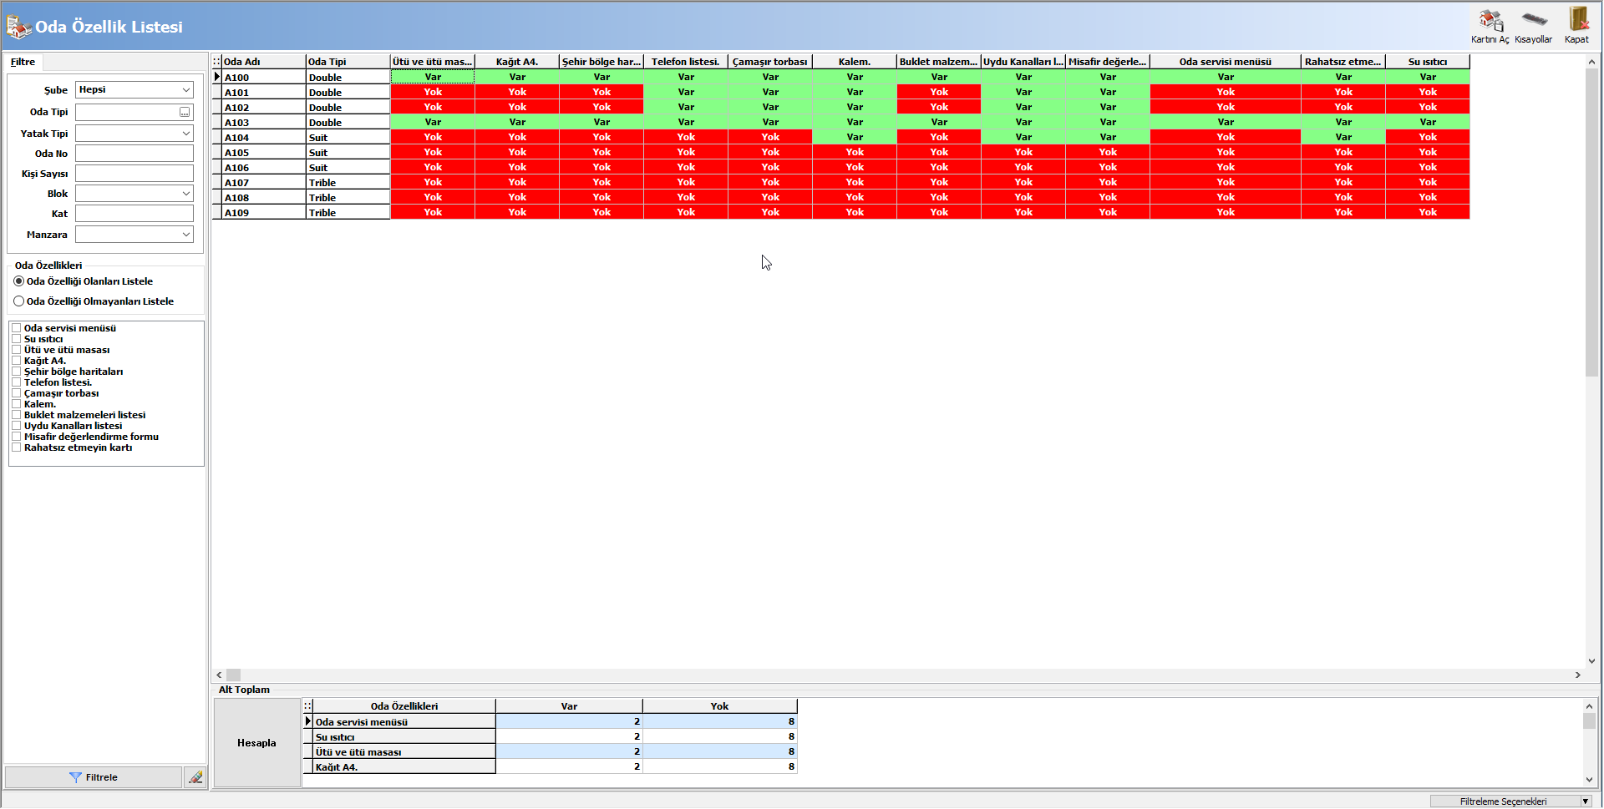
Task: Click the Suit type cell for A105
Action: tap(348, 153)
